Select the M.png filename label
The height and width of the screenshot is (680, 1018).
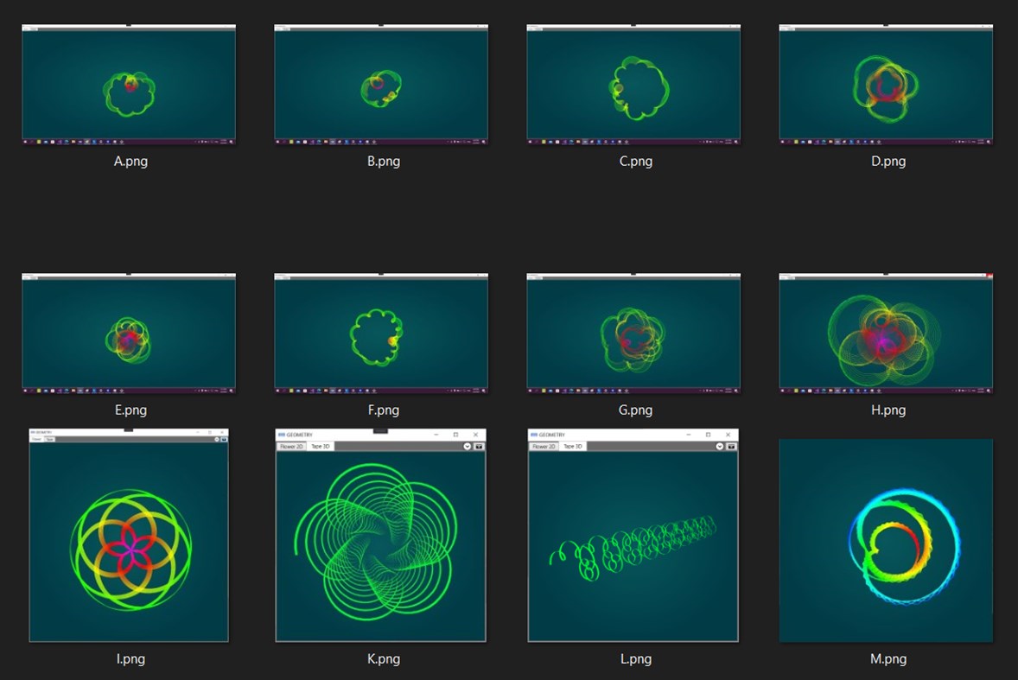(x=888, y=658)
